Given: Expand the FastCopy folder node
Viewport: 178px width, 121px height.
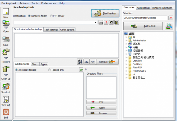Looking at the screenshot, I should coord(126,64).
